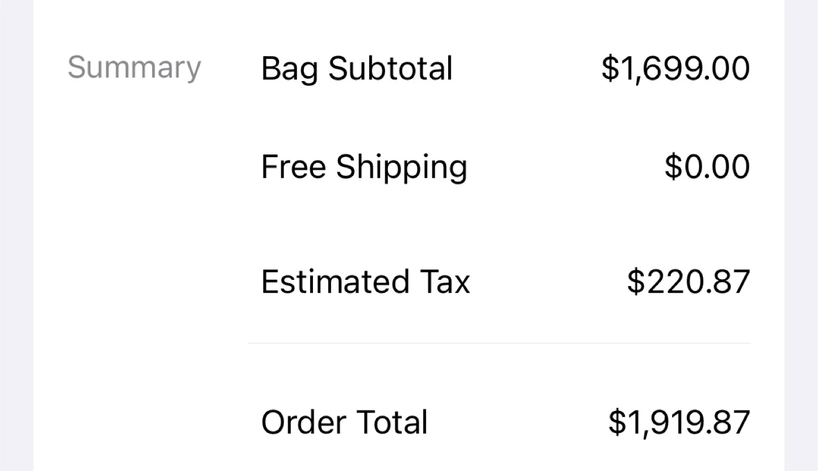Tap the Free Shipping label
Viewport: 818px width, 471px height.
364,168
